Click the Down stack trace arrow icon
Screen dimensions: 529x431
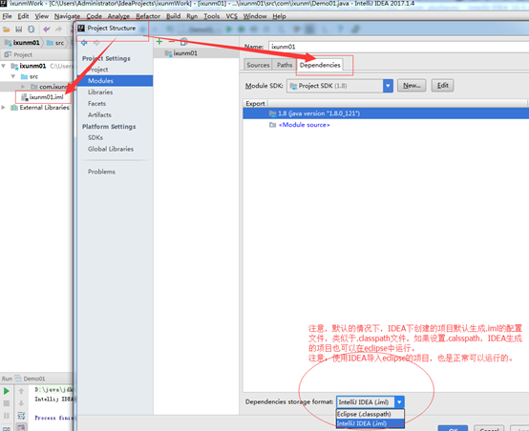tap(21, 403)
